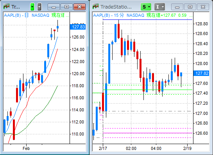213x155 pixels.
Task: Open the gray I interval link dropdown
Action: 159,7
